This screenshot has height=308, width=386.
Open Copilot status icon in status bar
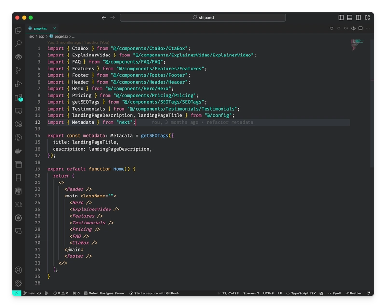pos(321,293)
